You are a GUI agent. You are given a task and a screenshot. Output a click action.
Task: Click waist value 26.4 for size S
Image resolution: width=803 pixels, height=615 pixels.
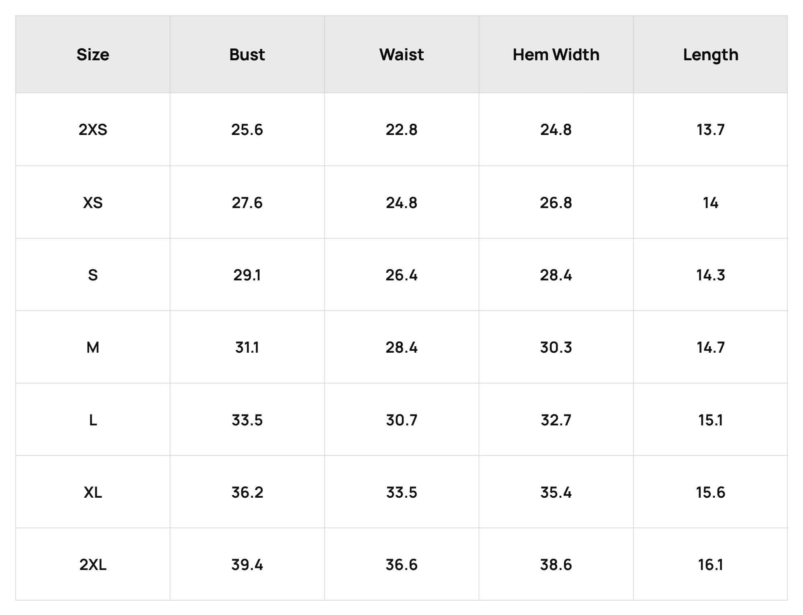(401, 275)
